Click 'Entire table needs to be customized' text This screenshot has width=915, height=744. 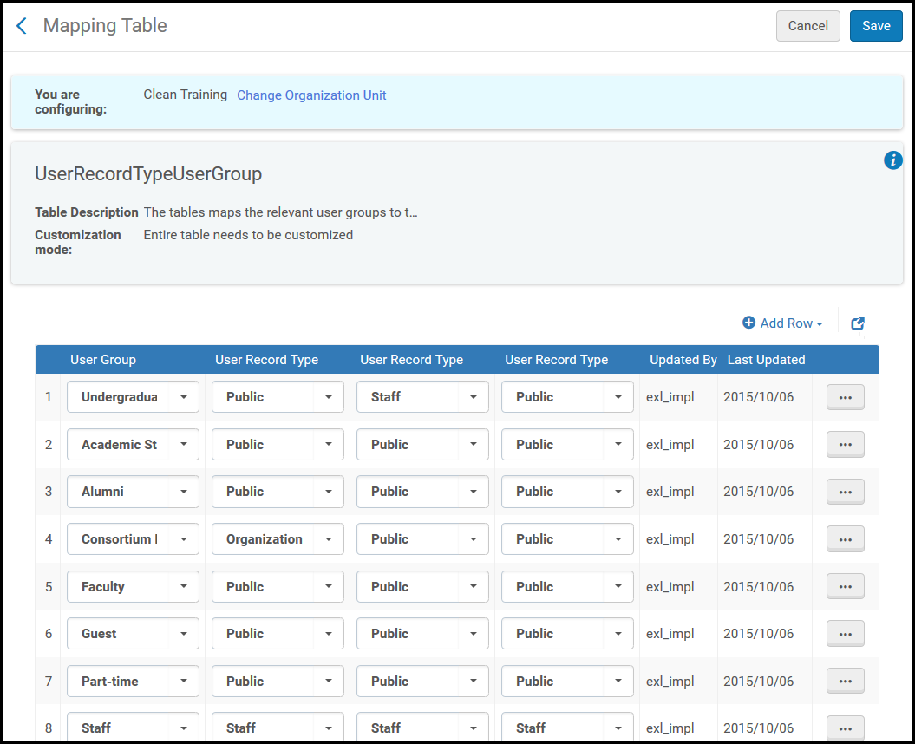[x=248, y=235]
